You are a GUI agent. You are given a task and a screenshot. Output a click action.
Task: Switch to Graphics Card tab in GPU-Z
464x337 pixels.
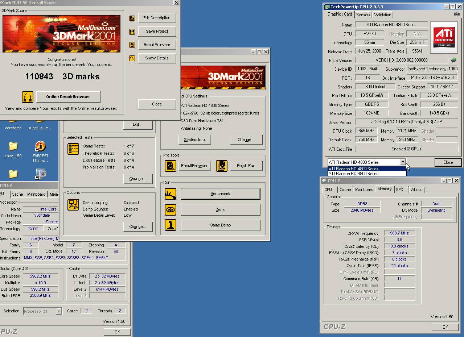[340, 14]
